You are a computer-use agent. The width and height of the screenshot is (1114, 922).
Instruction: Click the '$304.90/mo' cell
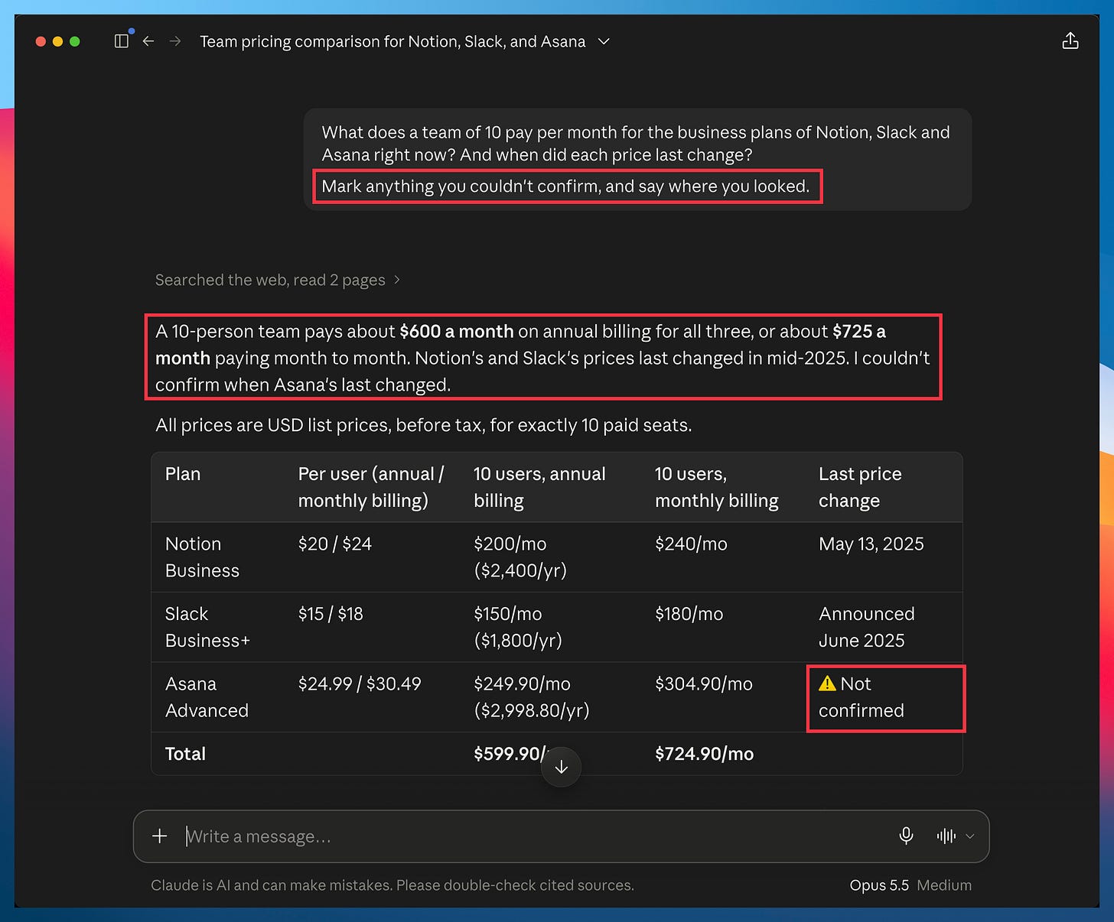(704, 683)
